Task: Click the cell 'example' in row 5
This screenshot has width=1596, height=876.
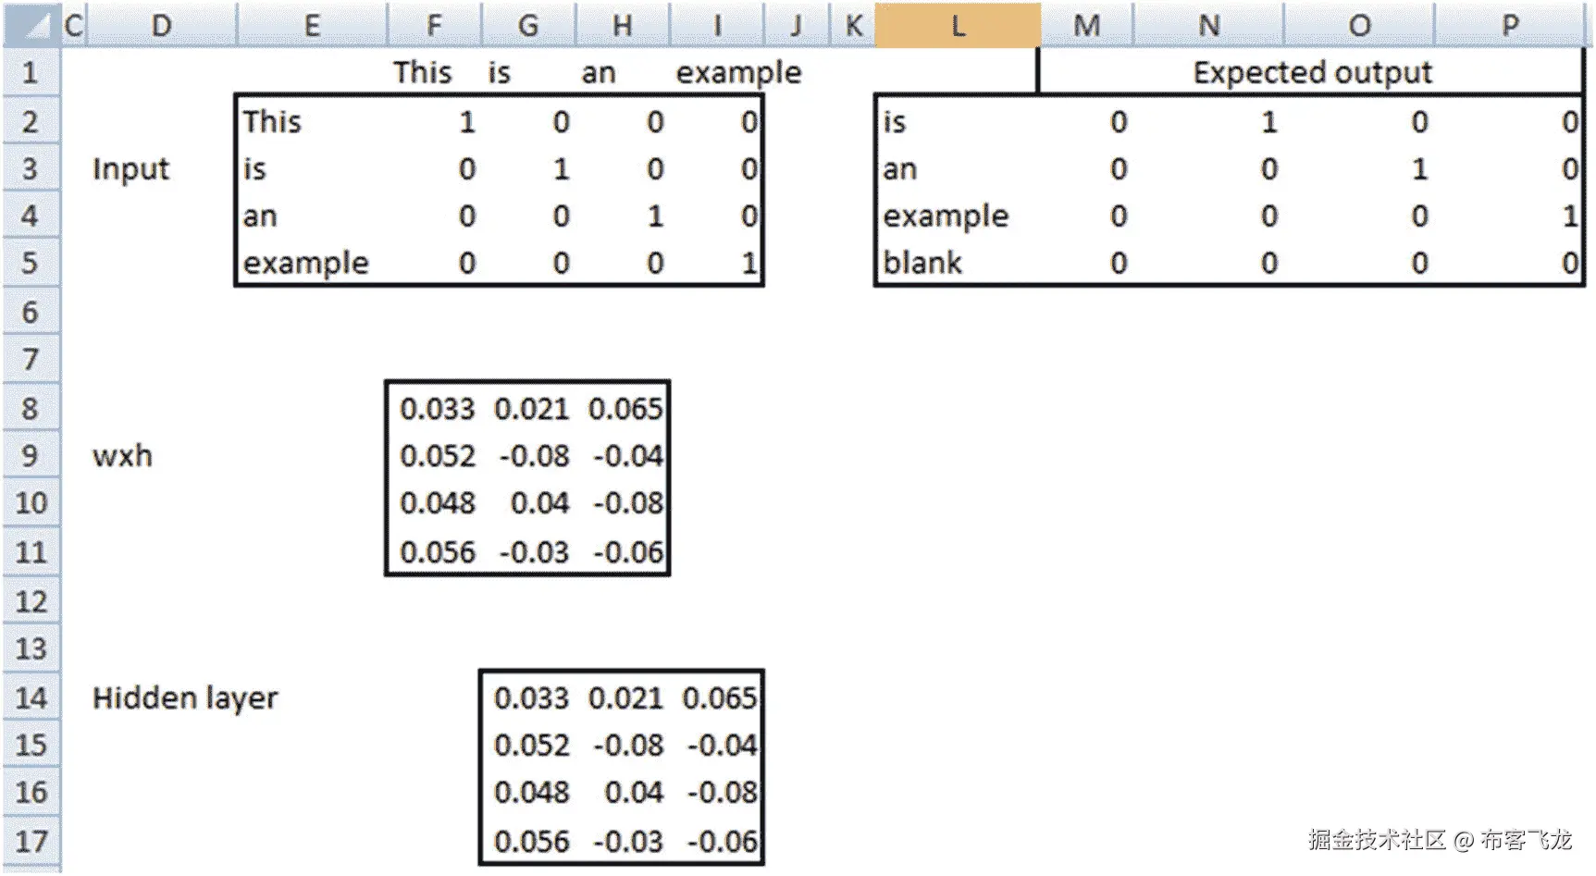Action: 305,264
